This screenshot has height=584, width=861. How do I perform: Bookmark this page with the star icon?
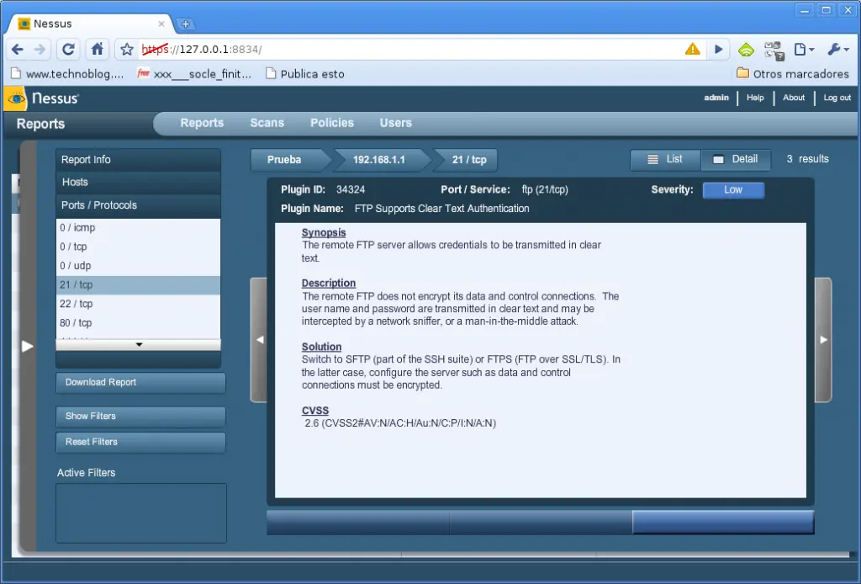[127, 50]
